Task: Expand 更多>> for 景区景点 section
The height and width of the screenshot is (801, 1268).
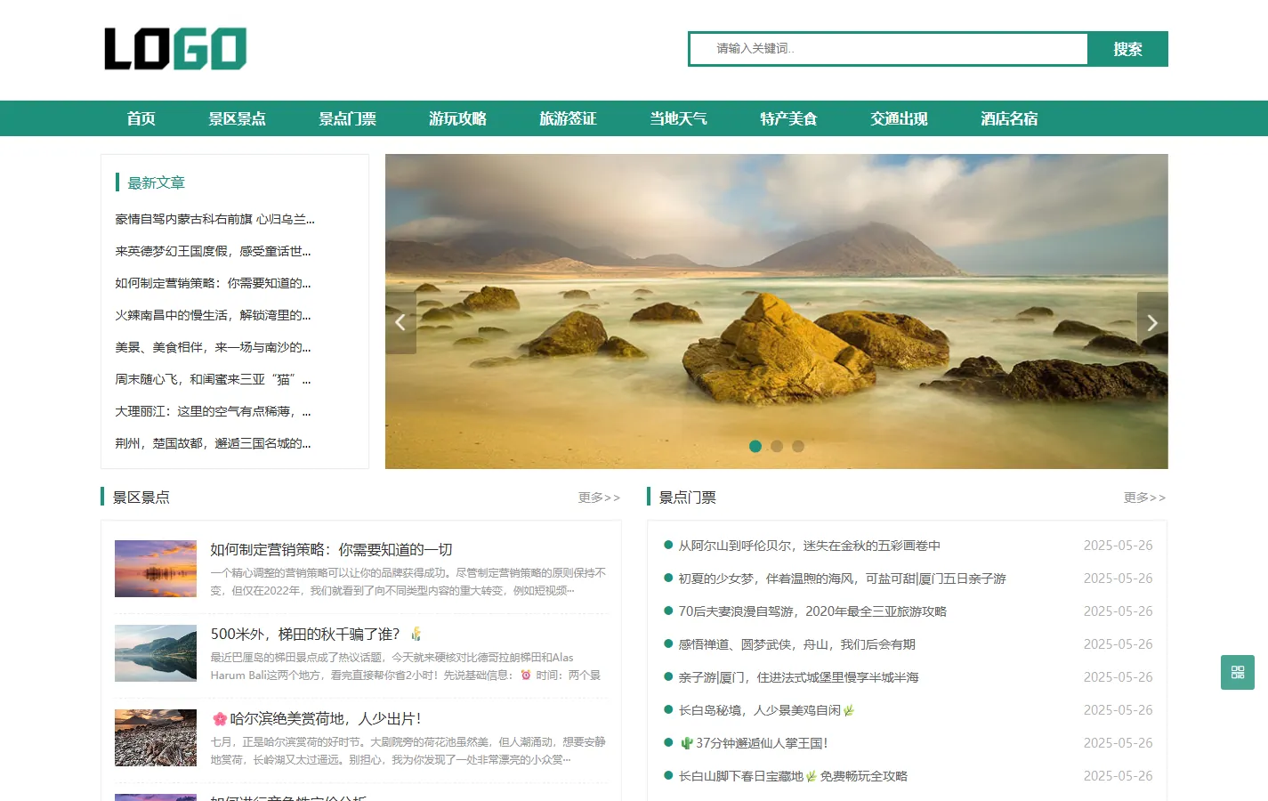Action: [599, 498]
